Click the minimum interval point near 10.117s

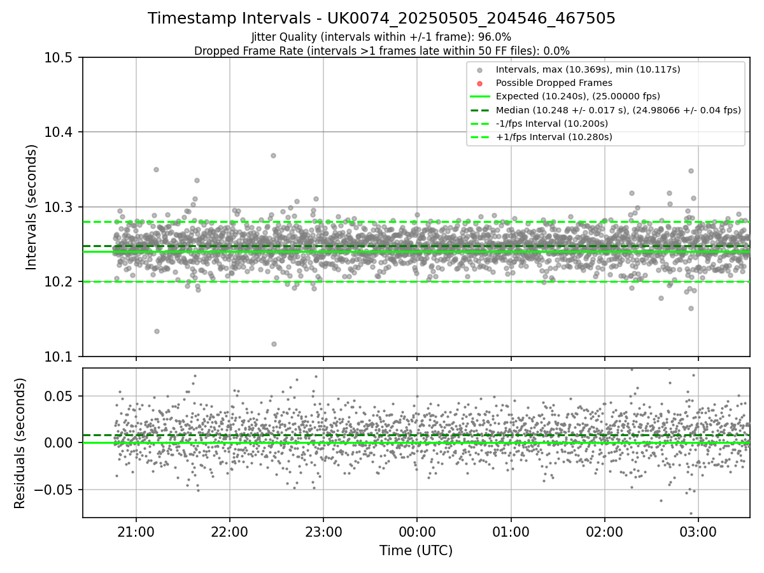click(274, 344)
